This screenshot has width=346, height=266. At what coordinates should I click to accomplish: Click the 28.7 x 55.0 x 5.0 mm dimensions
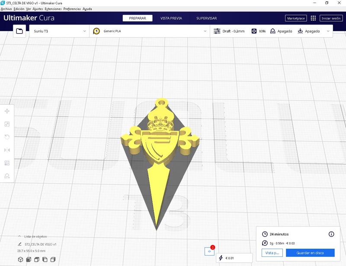pos(31,251)
